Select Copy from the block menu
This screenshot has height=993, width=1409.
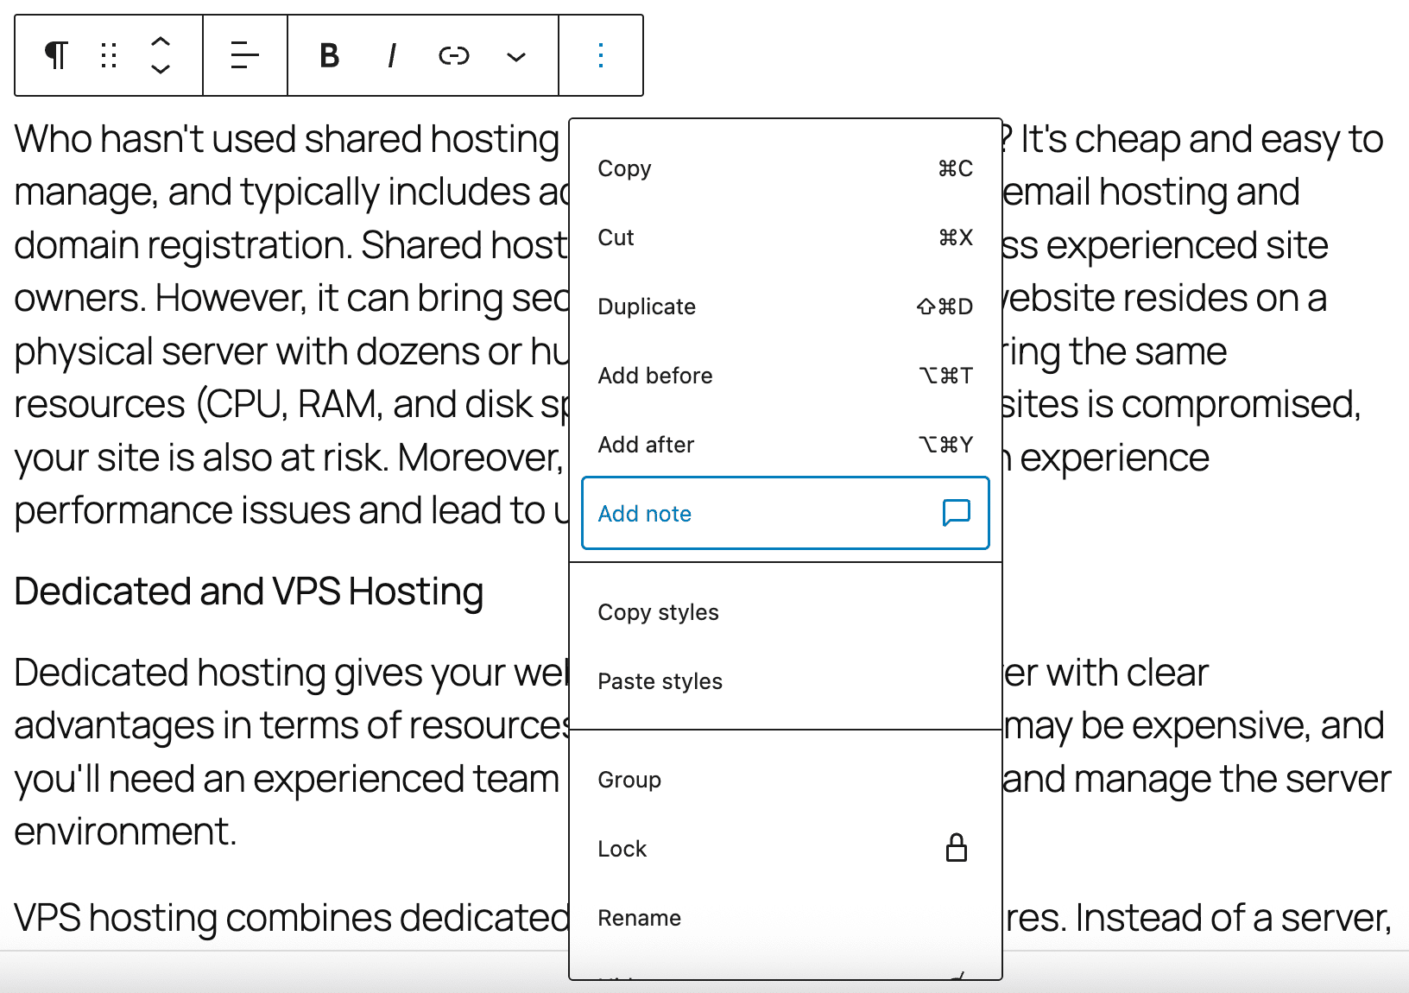[624, 168]
